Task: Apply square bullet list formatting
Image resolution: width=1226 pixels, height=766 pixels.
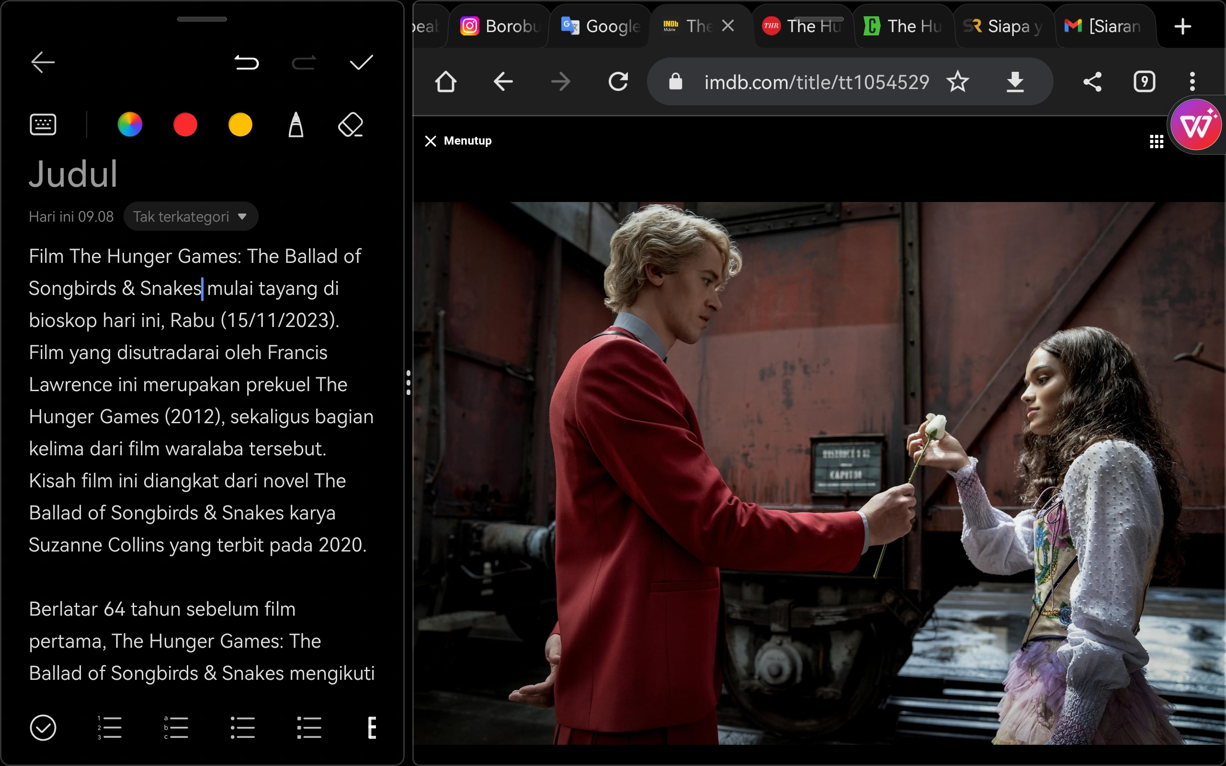Action: pyautogui.click(x=309, y=728)
